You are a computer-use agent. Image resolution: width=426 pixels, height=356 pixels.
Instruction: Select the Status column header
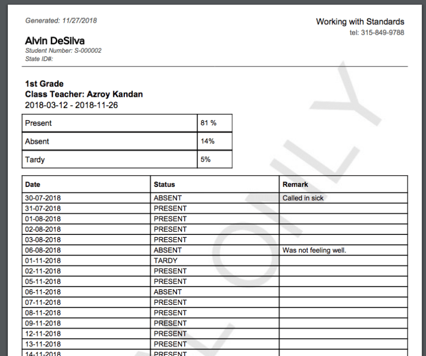click(163, 184)
